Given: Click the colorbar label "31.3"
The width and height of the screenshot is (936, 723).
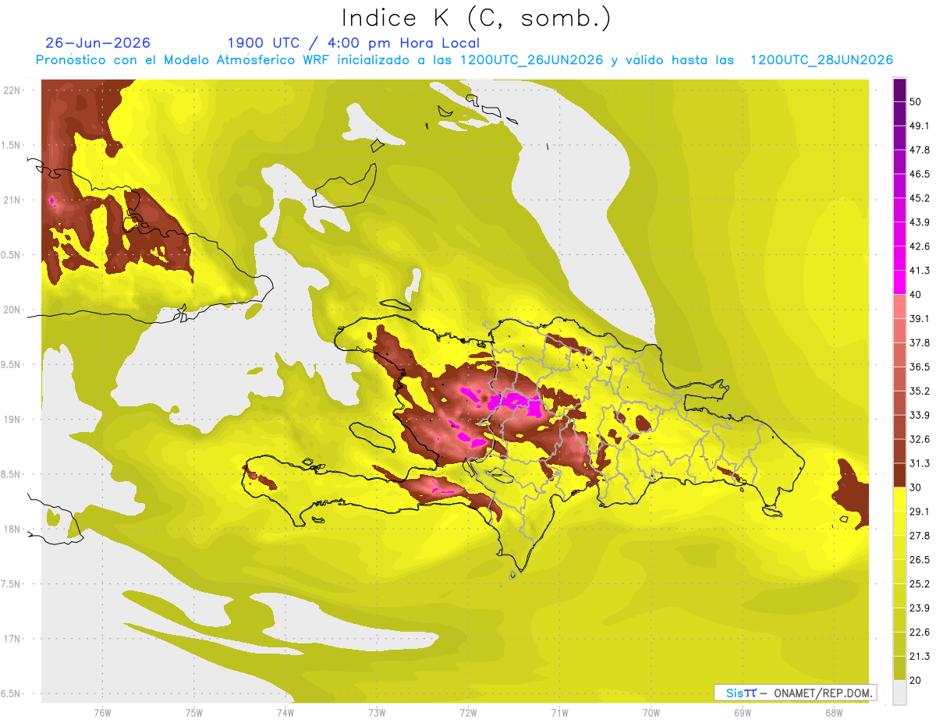Looking at the screenshot, I should pyautogui.click(x=920, y=463).
